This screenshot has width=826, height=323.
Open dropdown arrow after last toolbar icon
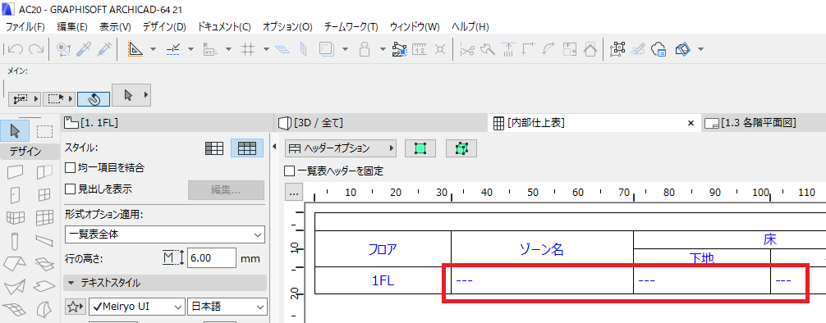point(701,49)
